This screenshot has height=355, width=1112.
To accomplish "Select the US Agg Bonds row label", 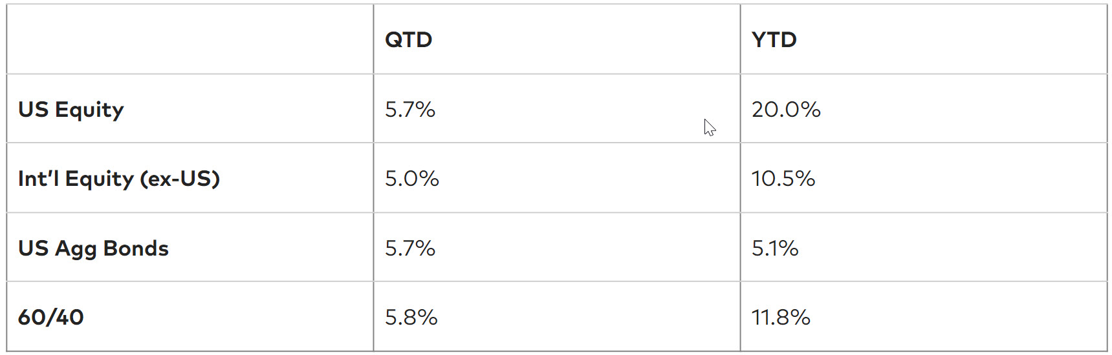I will [93, 249].
